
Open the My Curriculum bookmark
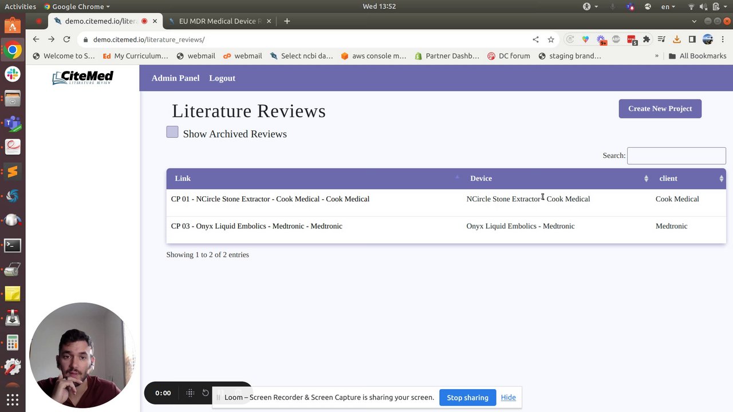click(x=135, y=56)
